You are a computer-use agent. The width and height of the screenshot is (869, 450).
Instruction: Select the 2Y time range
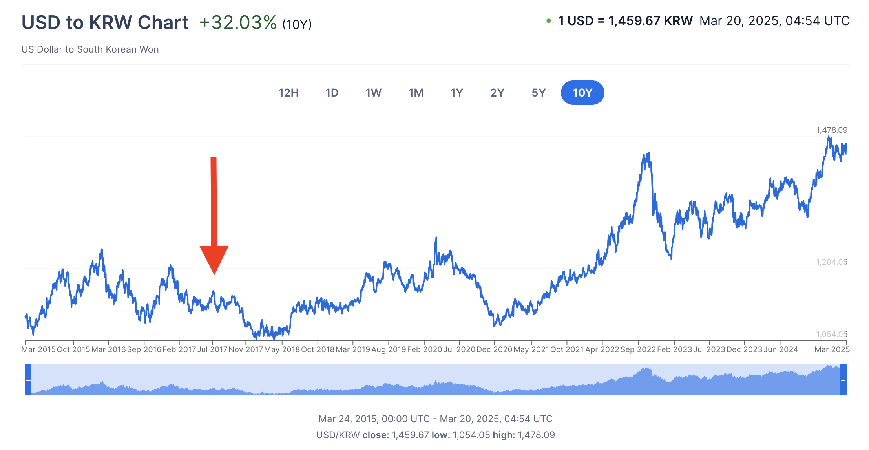point(497,93)
